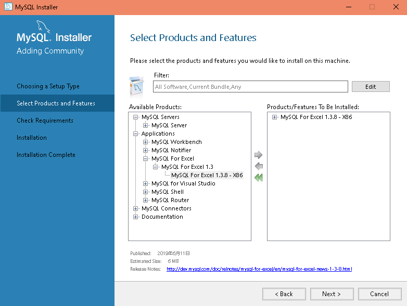The image size is (407, 306).
Task: Select MySQL for Visual Studio tree item
Action: (183, 183)
